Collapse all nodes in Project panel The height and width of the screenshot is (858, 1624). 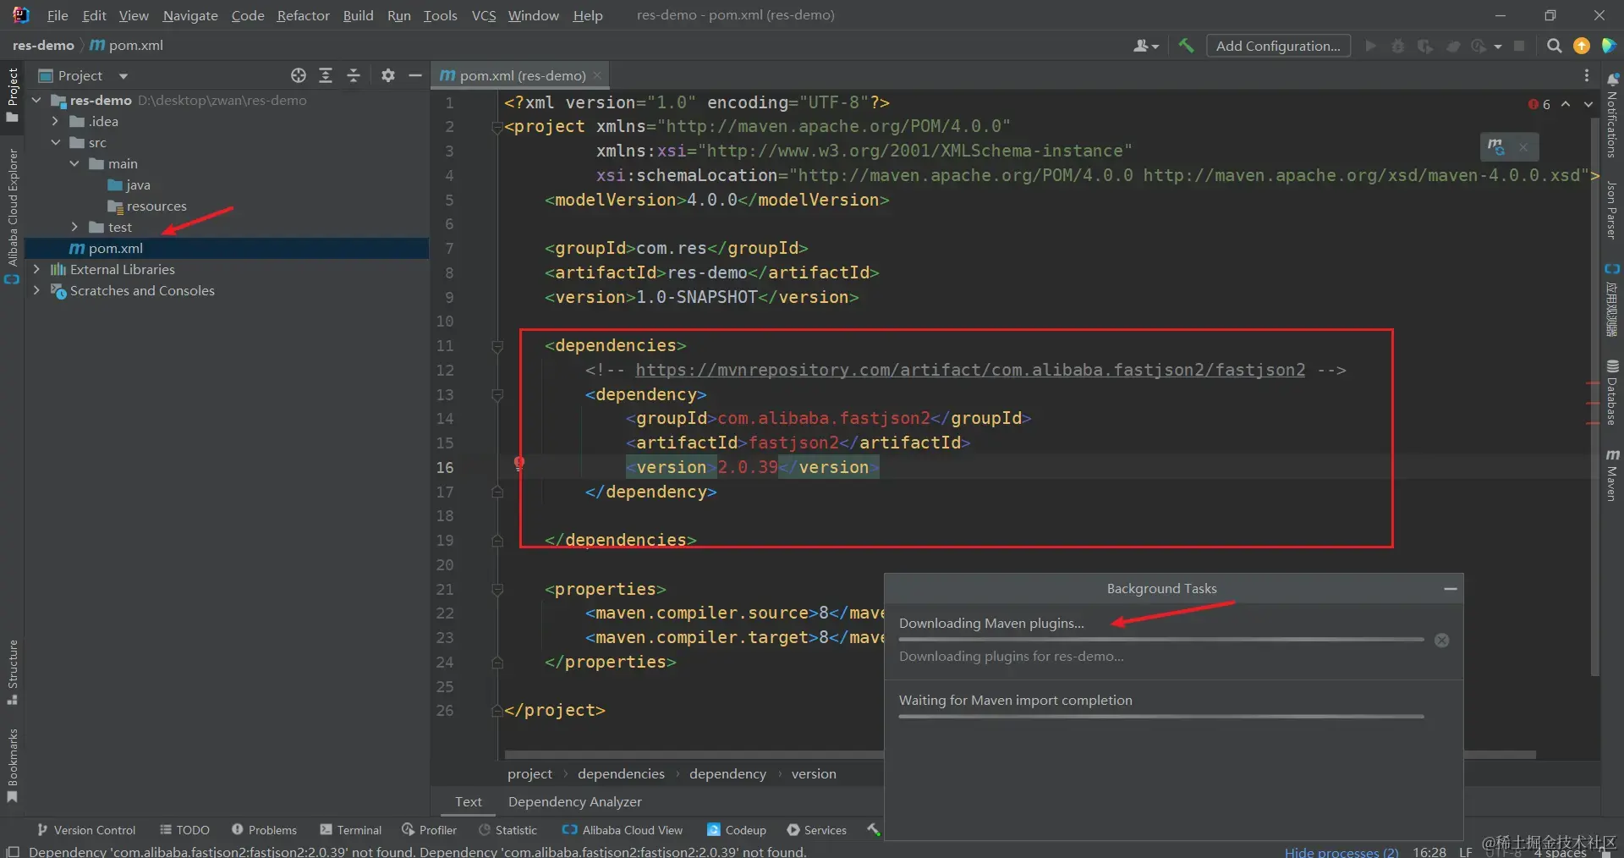coord(354,75)
